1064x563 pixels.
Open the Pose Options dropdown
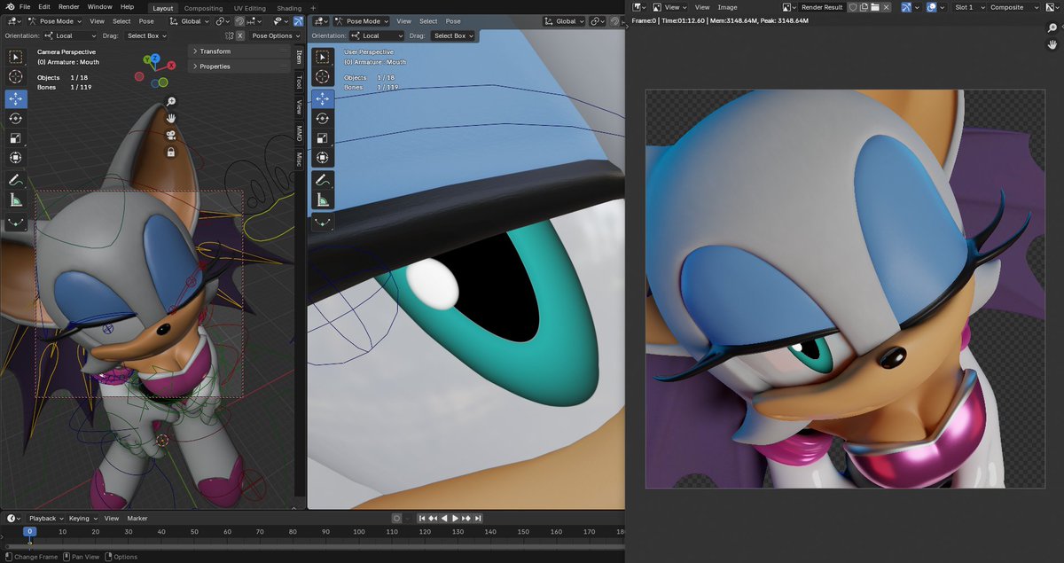point(274,35)
